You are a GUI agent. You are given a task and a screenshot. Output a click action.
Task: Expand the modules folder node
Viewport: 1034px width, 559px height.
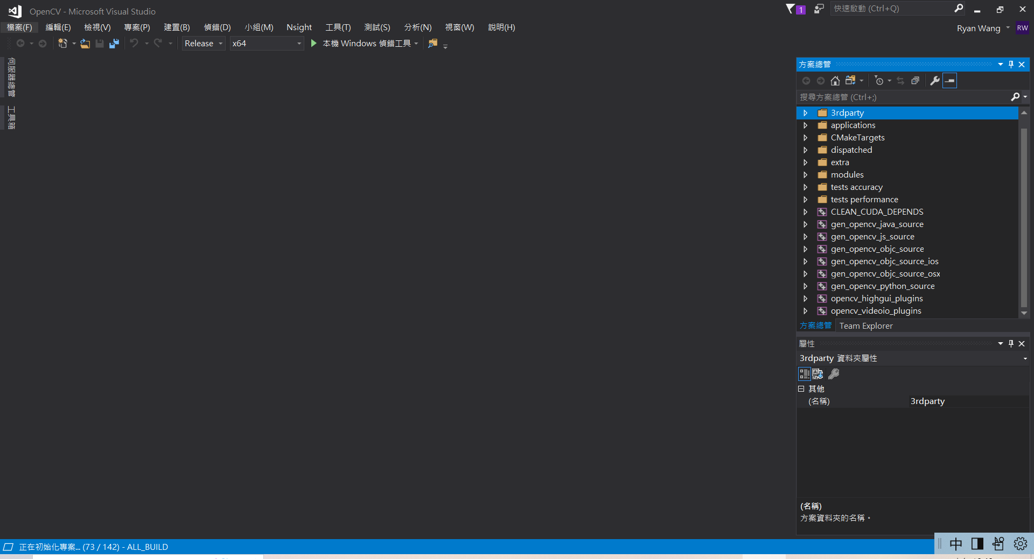point(805,175)
